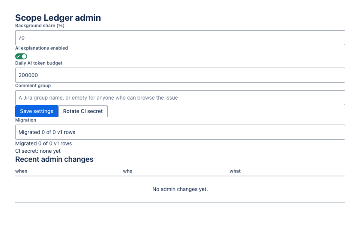Click the Comment group input box
Viewport: 360px width, 225px height.
(180, 97)
